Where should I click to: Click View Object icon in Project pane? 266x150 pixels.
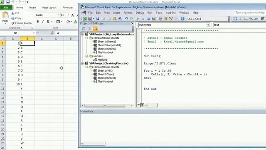[89, 29]
